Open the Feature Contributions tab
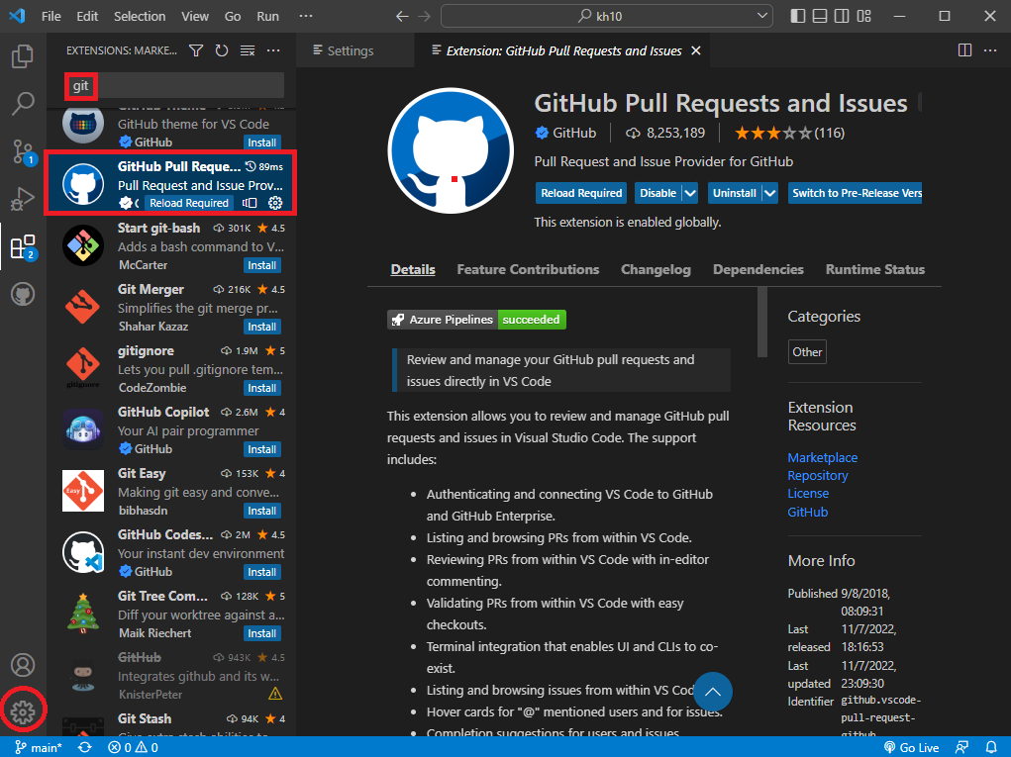This screenshot has height=757, width=1011. click(528, 269)
